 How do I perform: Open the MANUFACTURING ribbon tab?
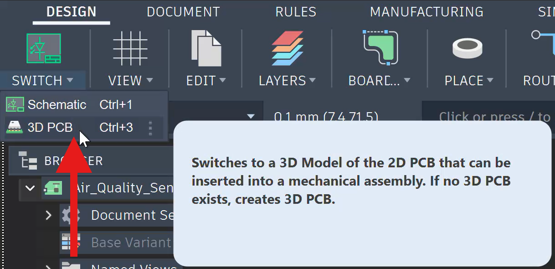(427, 12)
